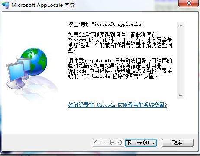Open the 如何设置非 Unicode 应用程序的系统变量 link
This screenshot has width=200, height=156.
click(118, 105)
